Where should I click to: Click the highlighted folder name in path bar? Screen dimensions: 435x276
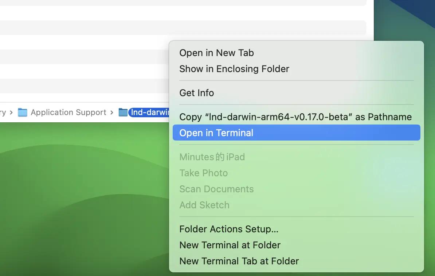pyautogui.click(x=149, y=113)
